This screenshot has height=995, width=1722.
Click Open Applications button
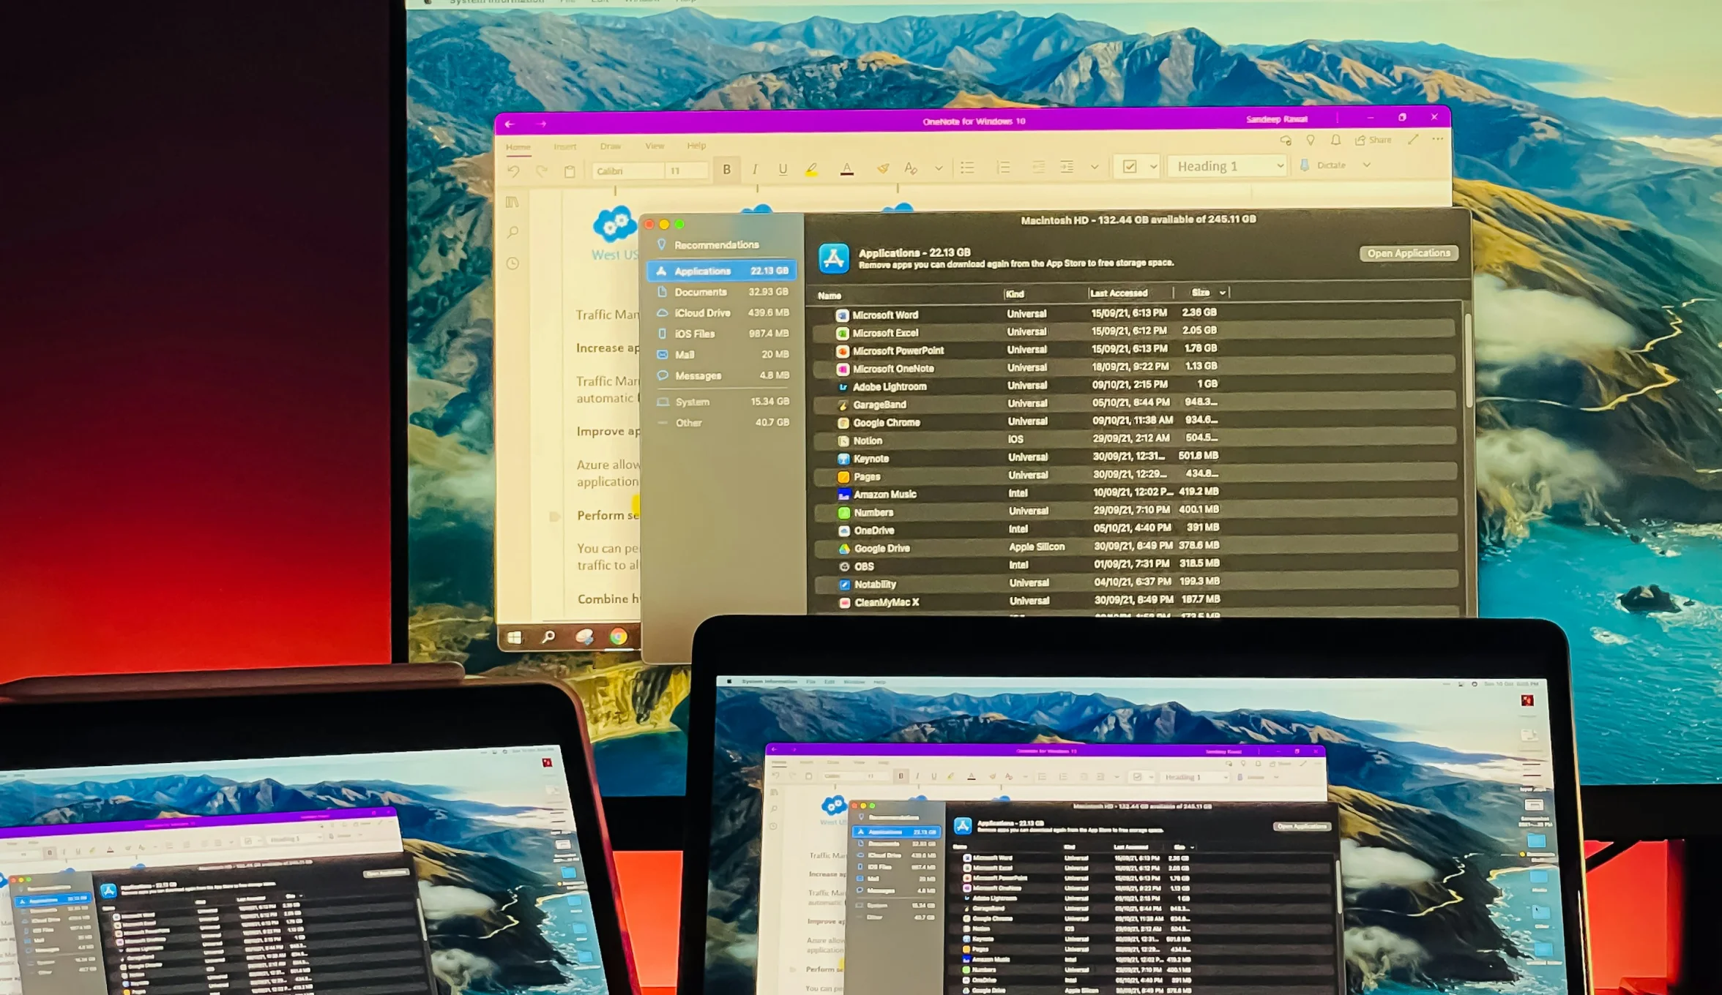pyautogui.click(x=1409, y=253)
